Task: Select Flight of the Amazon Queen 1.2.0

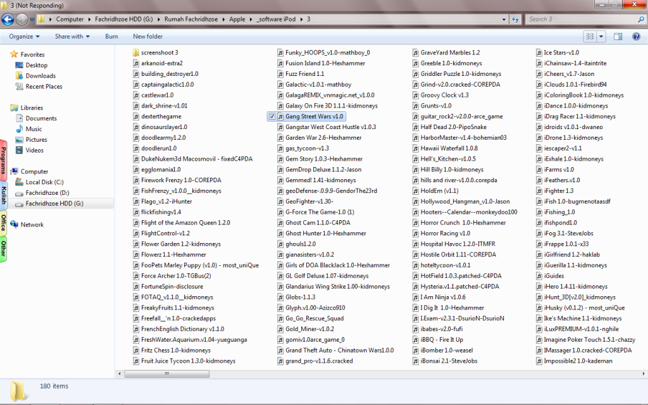Action: click(x=185, y=222)
